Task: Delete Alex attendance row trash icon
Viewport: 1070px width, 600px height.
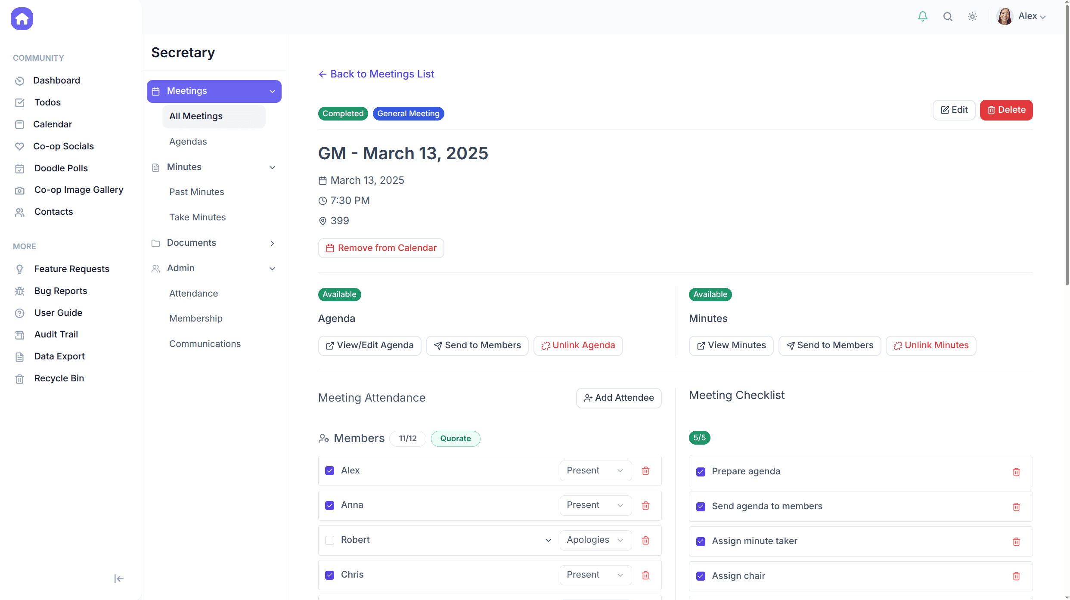Action: point(645,470)
